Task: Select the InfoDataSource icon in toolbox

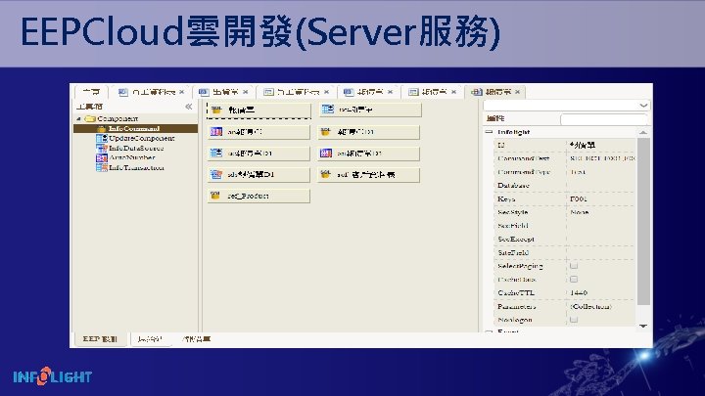Action: tap(101, 149)
